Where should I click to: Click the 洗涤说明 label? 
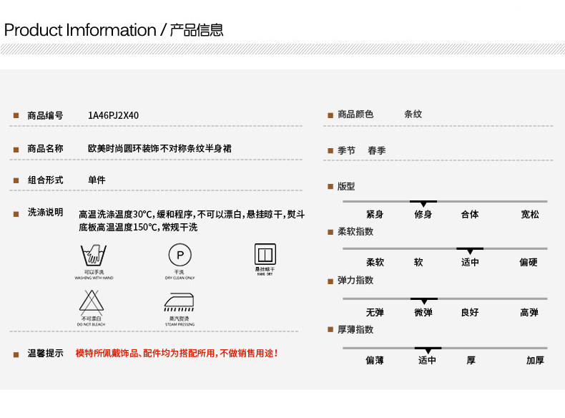point(45,213)
